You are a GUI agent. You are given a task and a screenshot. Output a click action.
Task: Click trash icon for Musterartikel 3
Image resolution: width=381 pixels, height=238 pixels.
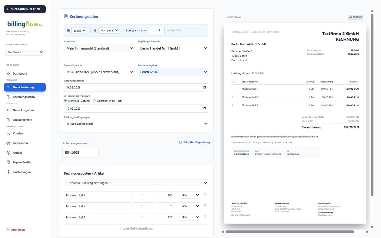tap(205, 217)
